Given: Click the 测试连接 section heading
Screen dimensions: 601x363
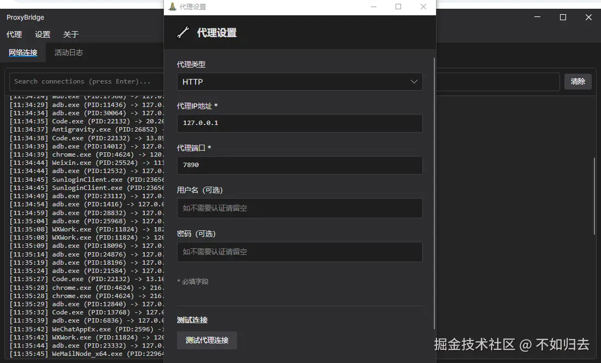Looking at the screenshot, I should click(192, 320).
